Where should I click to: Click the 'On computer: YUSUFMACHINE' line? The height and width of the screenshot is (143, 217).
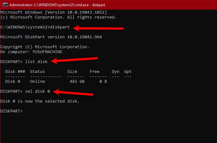pyautogui.click(x=31, y=52)
